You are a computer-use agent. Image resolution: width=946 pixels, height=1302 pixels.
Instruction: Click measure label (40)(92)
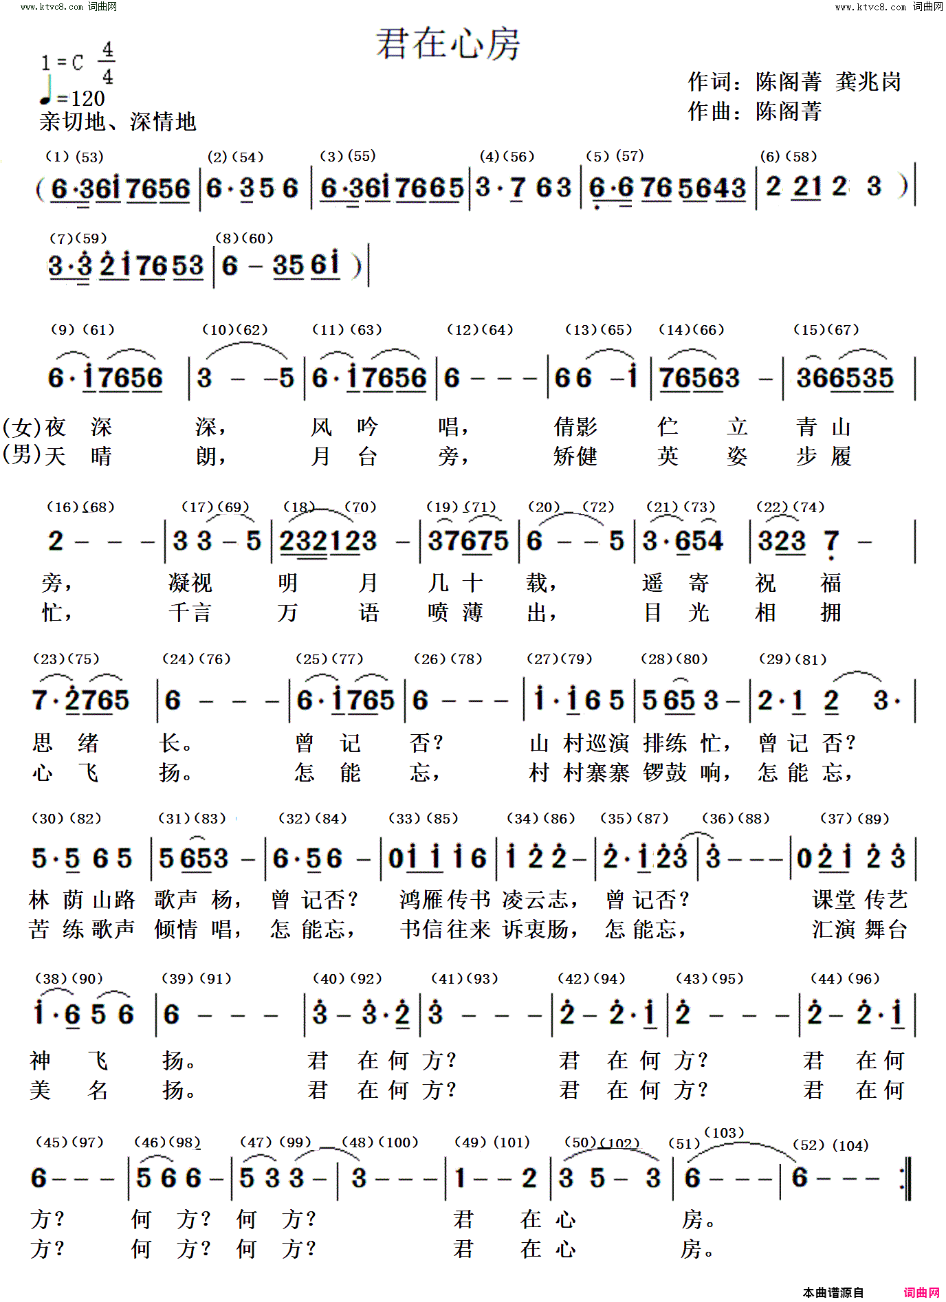347,978
